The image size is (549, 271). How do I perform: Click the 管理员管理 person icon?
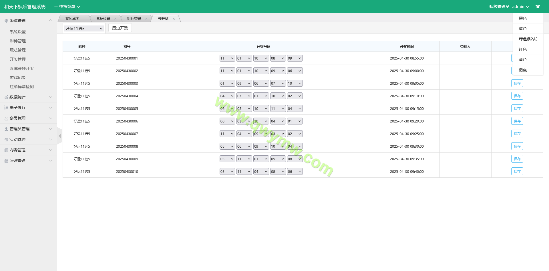coord(6,129)
